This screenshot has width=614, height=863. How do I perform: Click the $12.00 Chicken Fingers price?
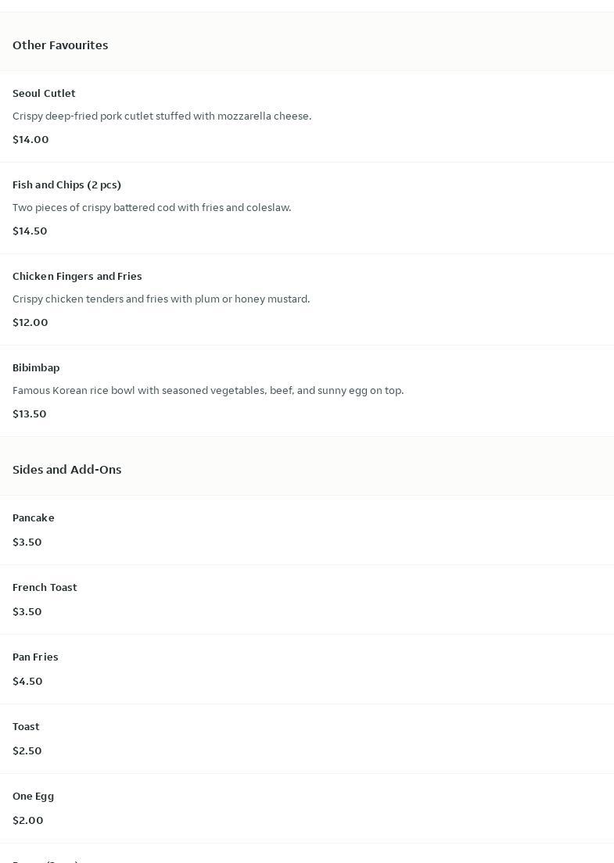coord(31,322)
